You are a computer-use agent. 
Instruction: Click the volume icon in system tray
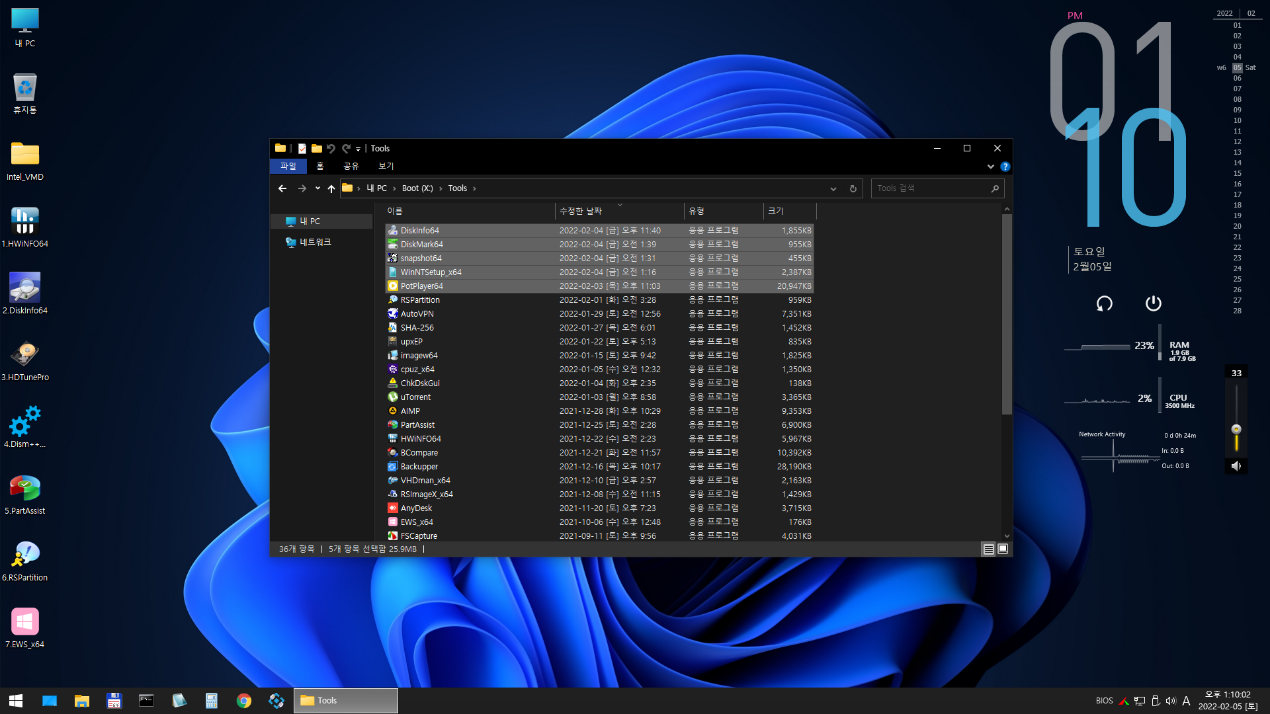1171,701
